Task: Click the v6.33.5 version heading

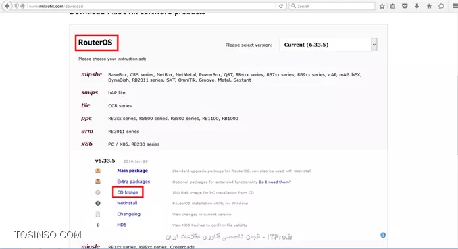Action: [105, 161]
